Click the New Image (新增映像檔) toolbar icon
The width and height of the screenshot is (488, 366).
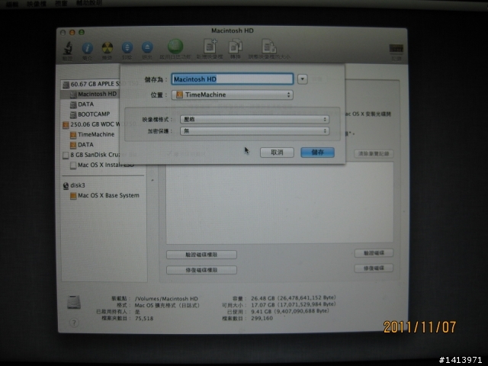pos(210,47)
